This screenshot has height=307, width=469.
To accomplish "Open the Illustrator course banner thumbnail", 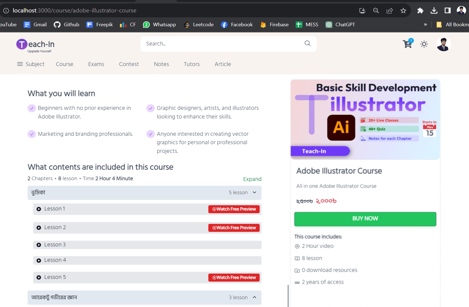I will (x=365, y=120).
